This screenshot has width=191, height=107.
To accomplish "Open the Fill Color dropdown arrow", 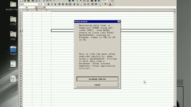I will [107, 4].
